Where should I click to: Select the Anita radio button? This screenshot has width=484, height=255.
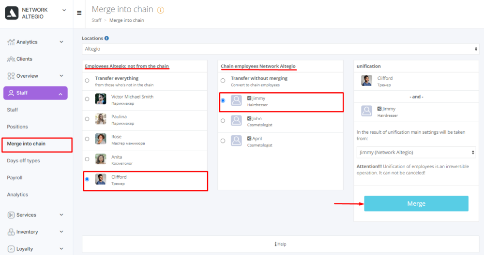(87, 159)
